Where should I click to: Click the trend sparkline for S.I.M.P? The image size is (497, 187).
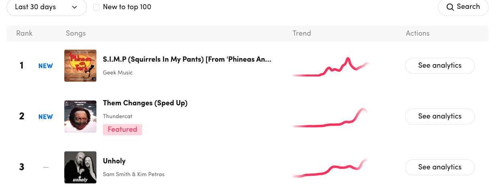331,67
